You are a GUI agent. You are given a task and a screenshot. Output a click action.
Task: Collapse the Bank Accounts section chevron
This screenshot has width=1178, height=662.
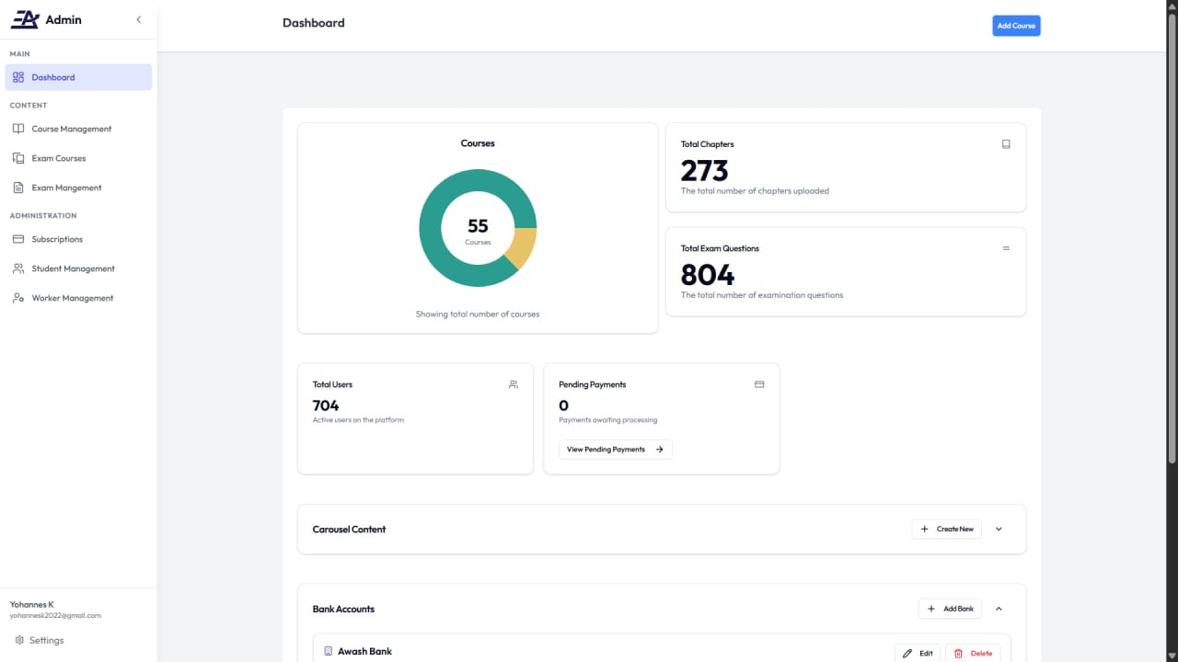tap(999, 609)
